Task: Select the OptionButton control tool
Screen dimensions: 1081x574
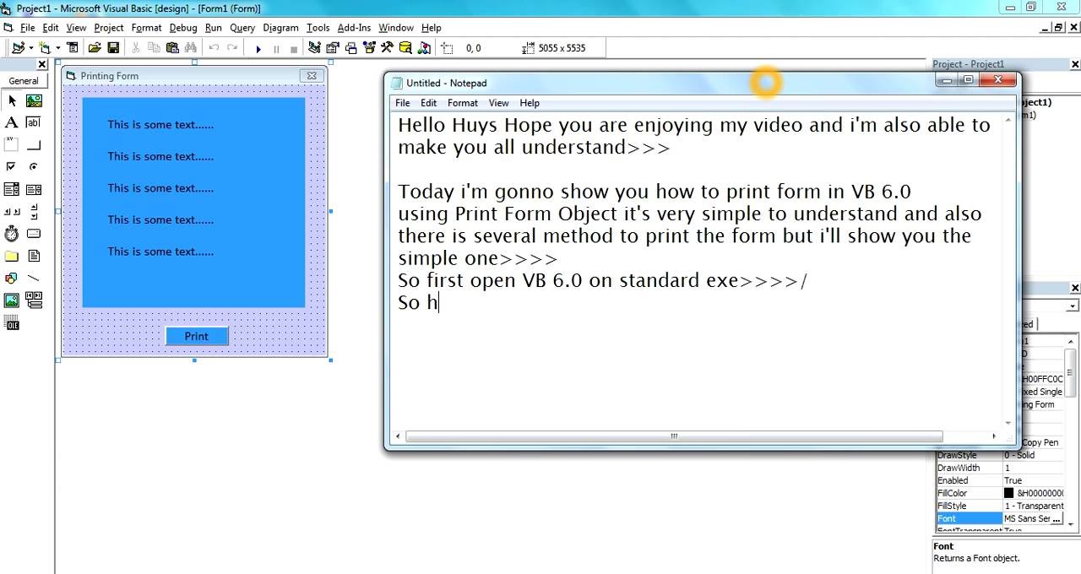Action: [x=34, y=166]
